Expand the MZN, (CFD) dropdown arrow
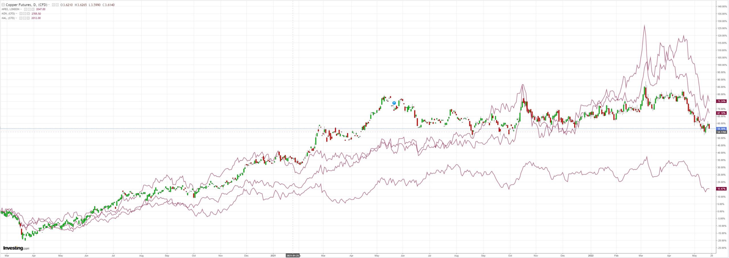The image size is (729, 258). (17, 14)
